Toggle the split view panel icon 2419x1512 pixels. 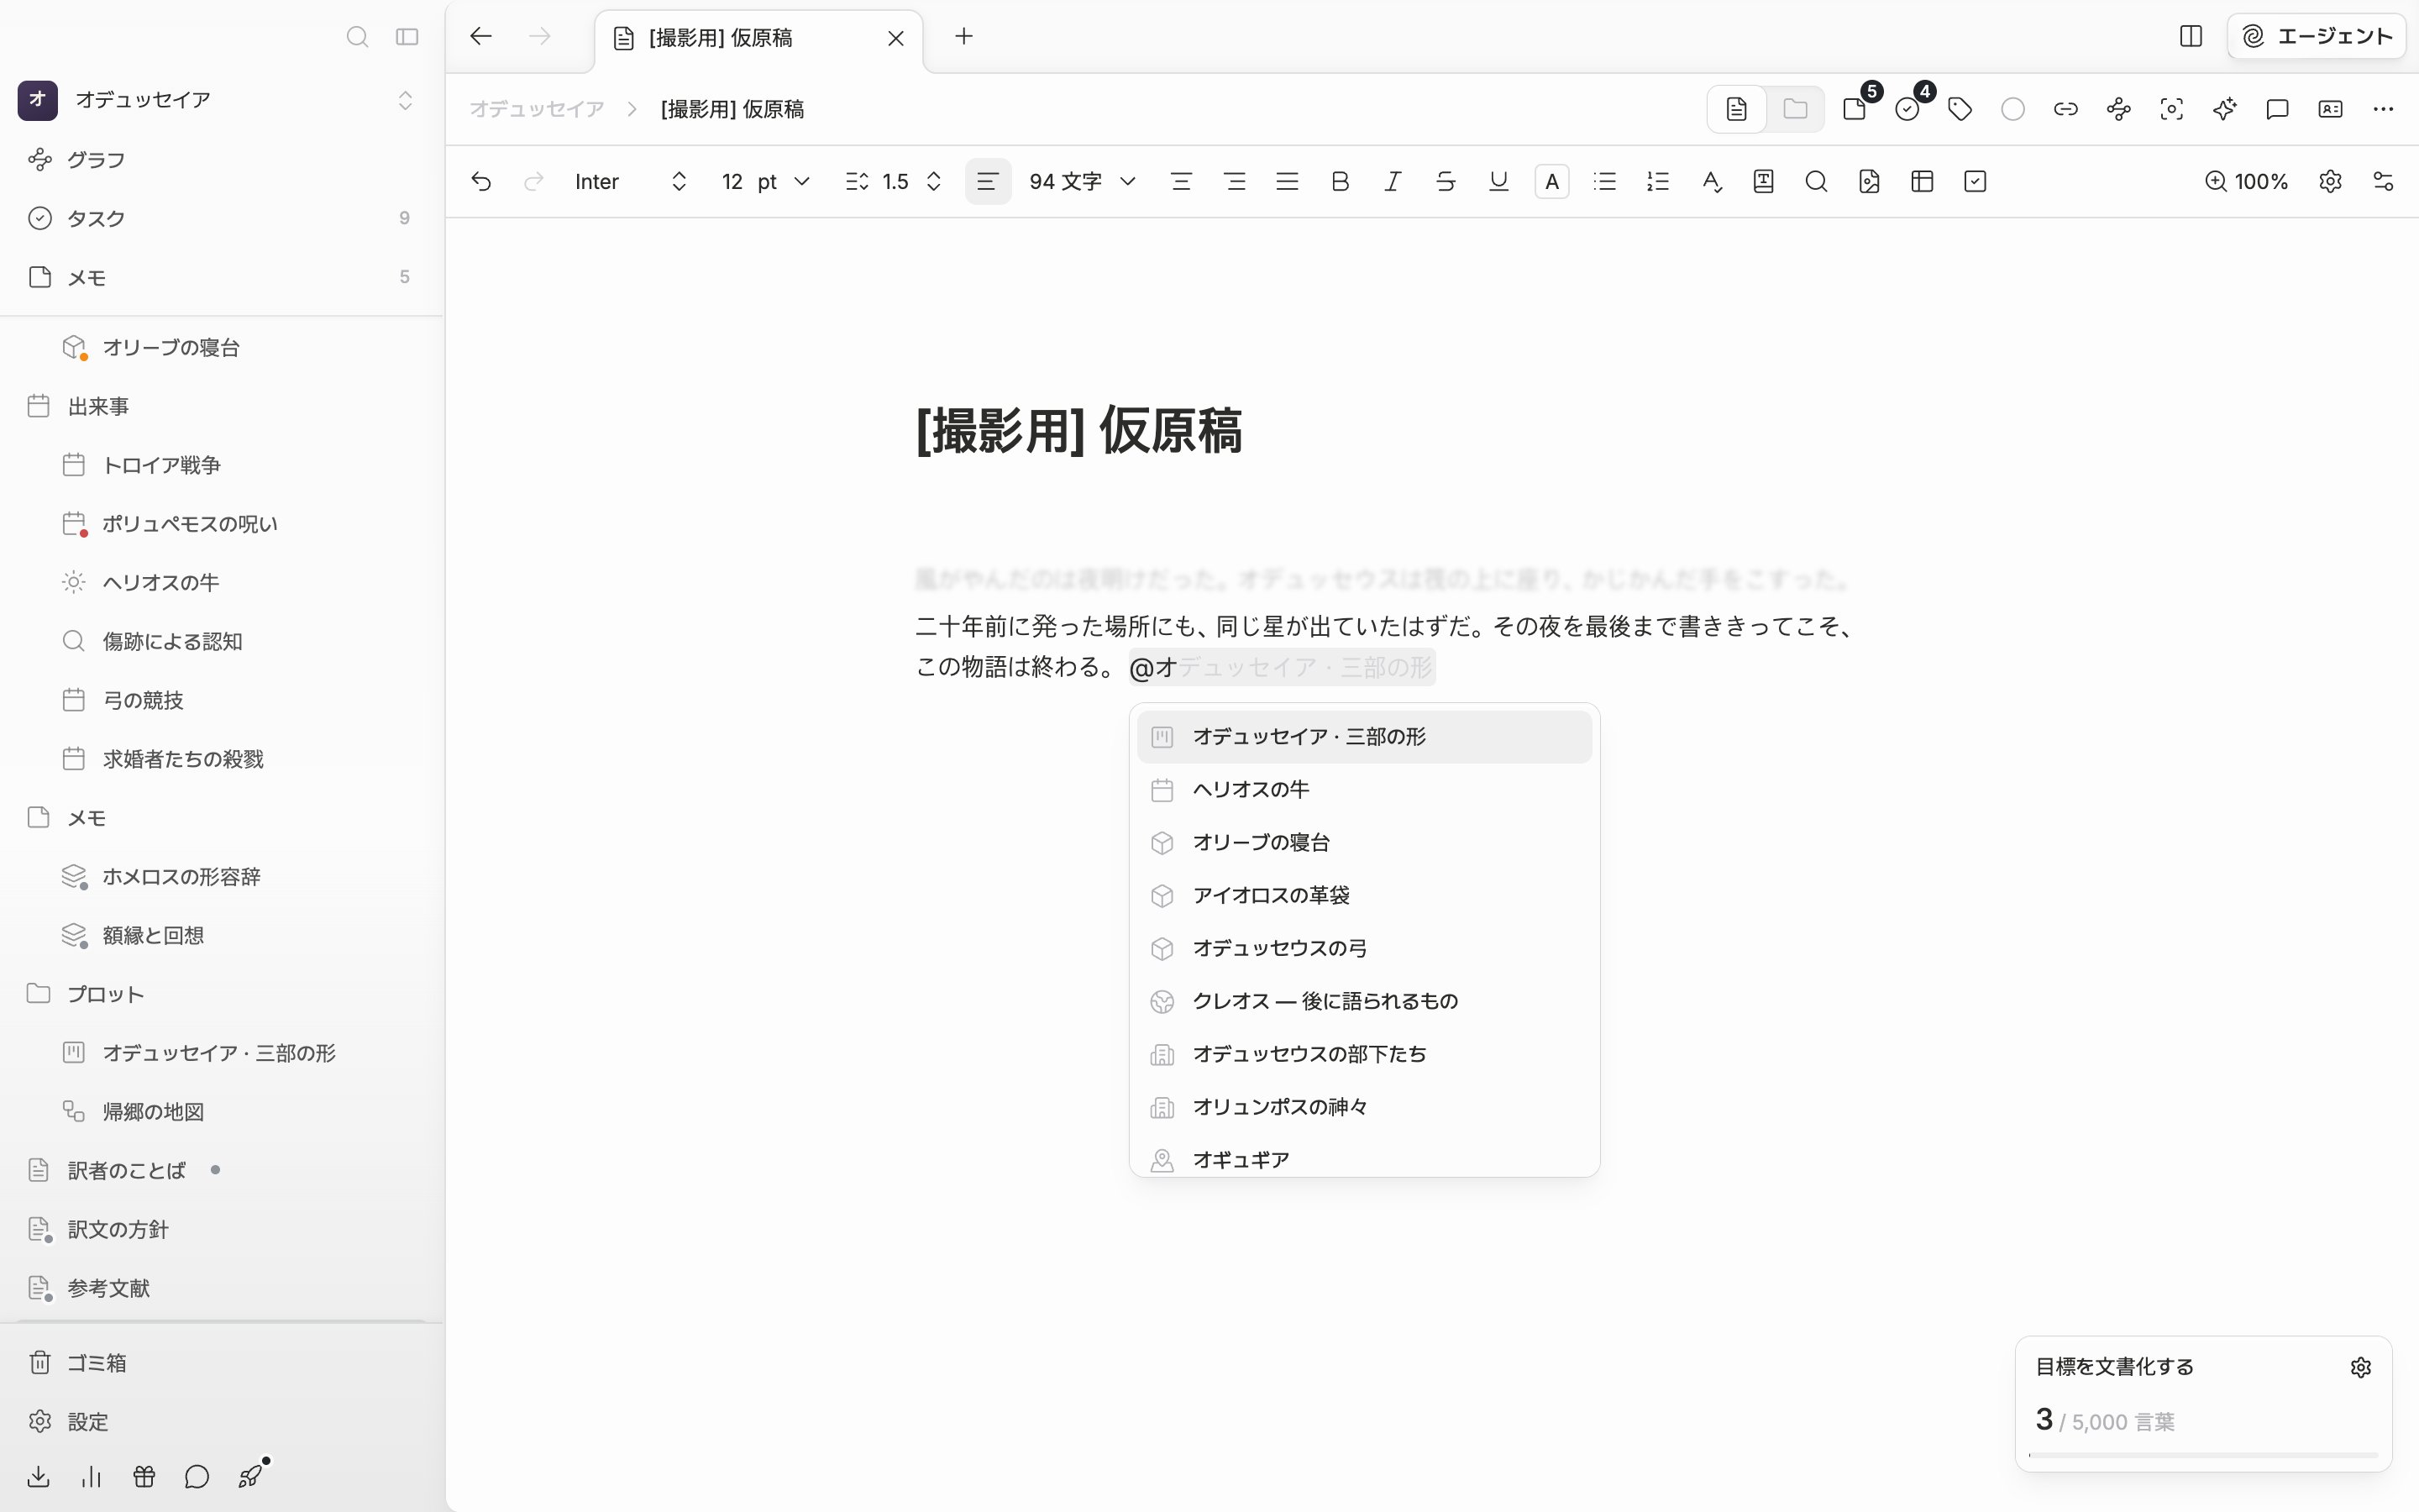(x=2190, y=36)
